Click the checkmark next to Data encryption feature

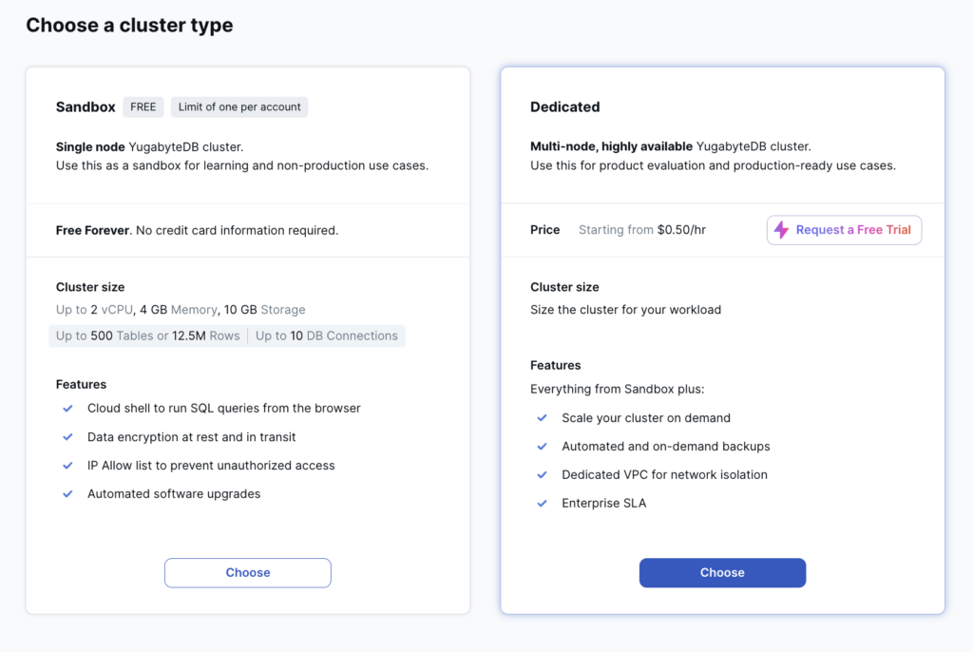tap(67, 436)
